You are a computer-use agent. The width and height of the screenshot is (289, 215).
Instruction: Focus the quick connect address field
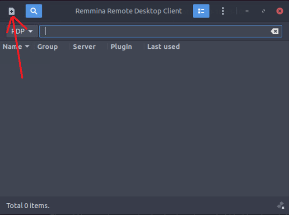(x=161, y=31)
